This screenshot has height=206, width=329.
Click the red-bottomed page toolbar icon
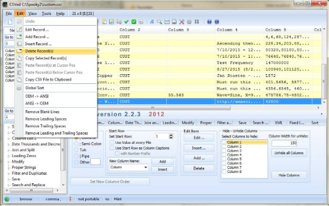pyautogui.click(x=174, y=22)
